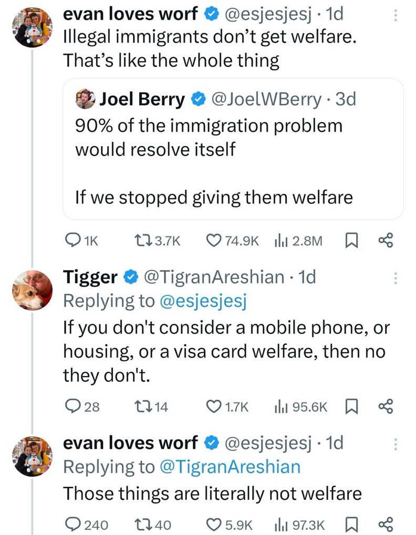Screen dimensions: 416x535
Task: Share Tigger's reply tweet
Action: pos(386,406)
